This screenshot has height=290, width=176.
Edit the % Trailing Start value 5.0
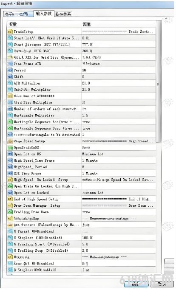point(118,244)
